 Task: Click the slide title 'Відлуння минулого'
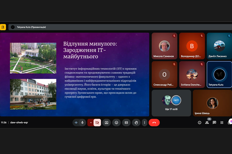90,44
